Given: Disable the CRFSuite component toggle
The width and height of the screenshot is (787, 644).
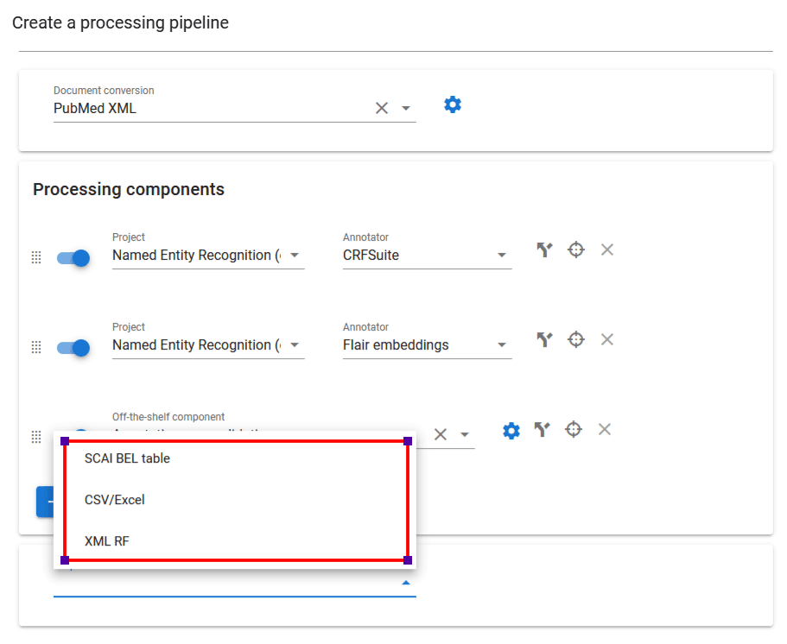Looking at the screenshot, I should 73,257.
